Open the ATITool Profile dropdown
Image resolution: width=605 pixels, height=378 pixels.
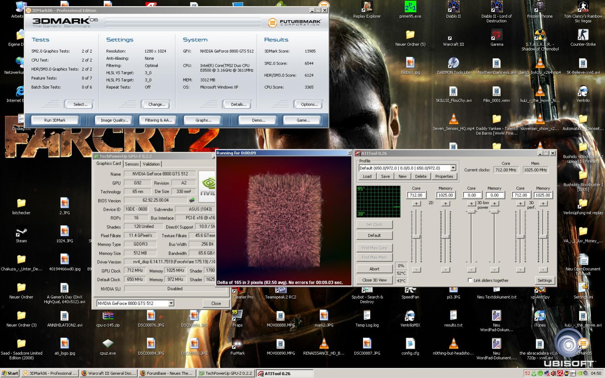point(453,168)
